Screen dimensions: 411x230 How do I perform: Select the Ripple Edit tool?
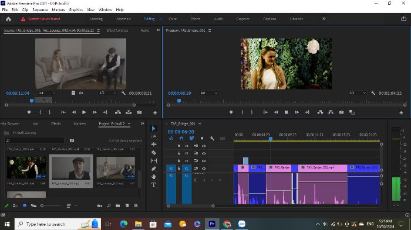154,145
